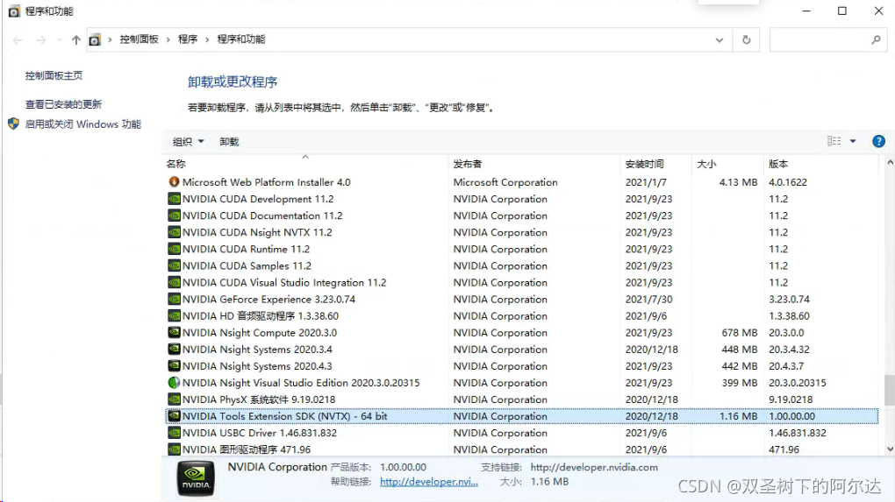Click the 卸载 toolbar button

tap(230, 141)
